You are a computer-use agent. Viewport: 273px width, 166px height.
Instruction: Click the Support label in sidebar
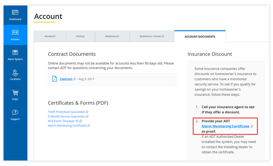coord(15,119)
